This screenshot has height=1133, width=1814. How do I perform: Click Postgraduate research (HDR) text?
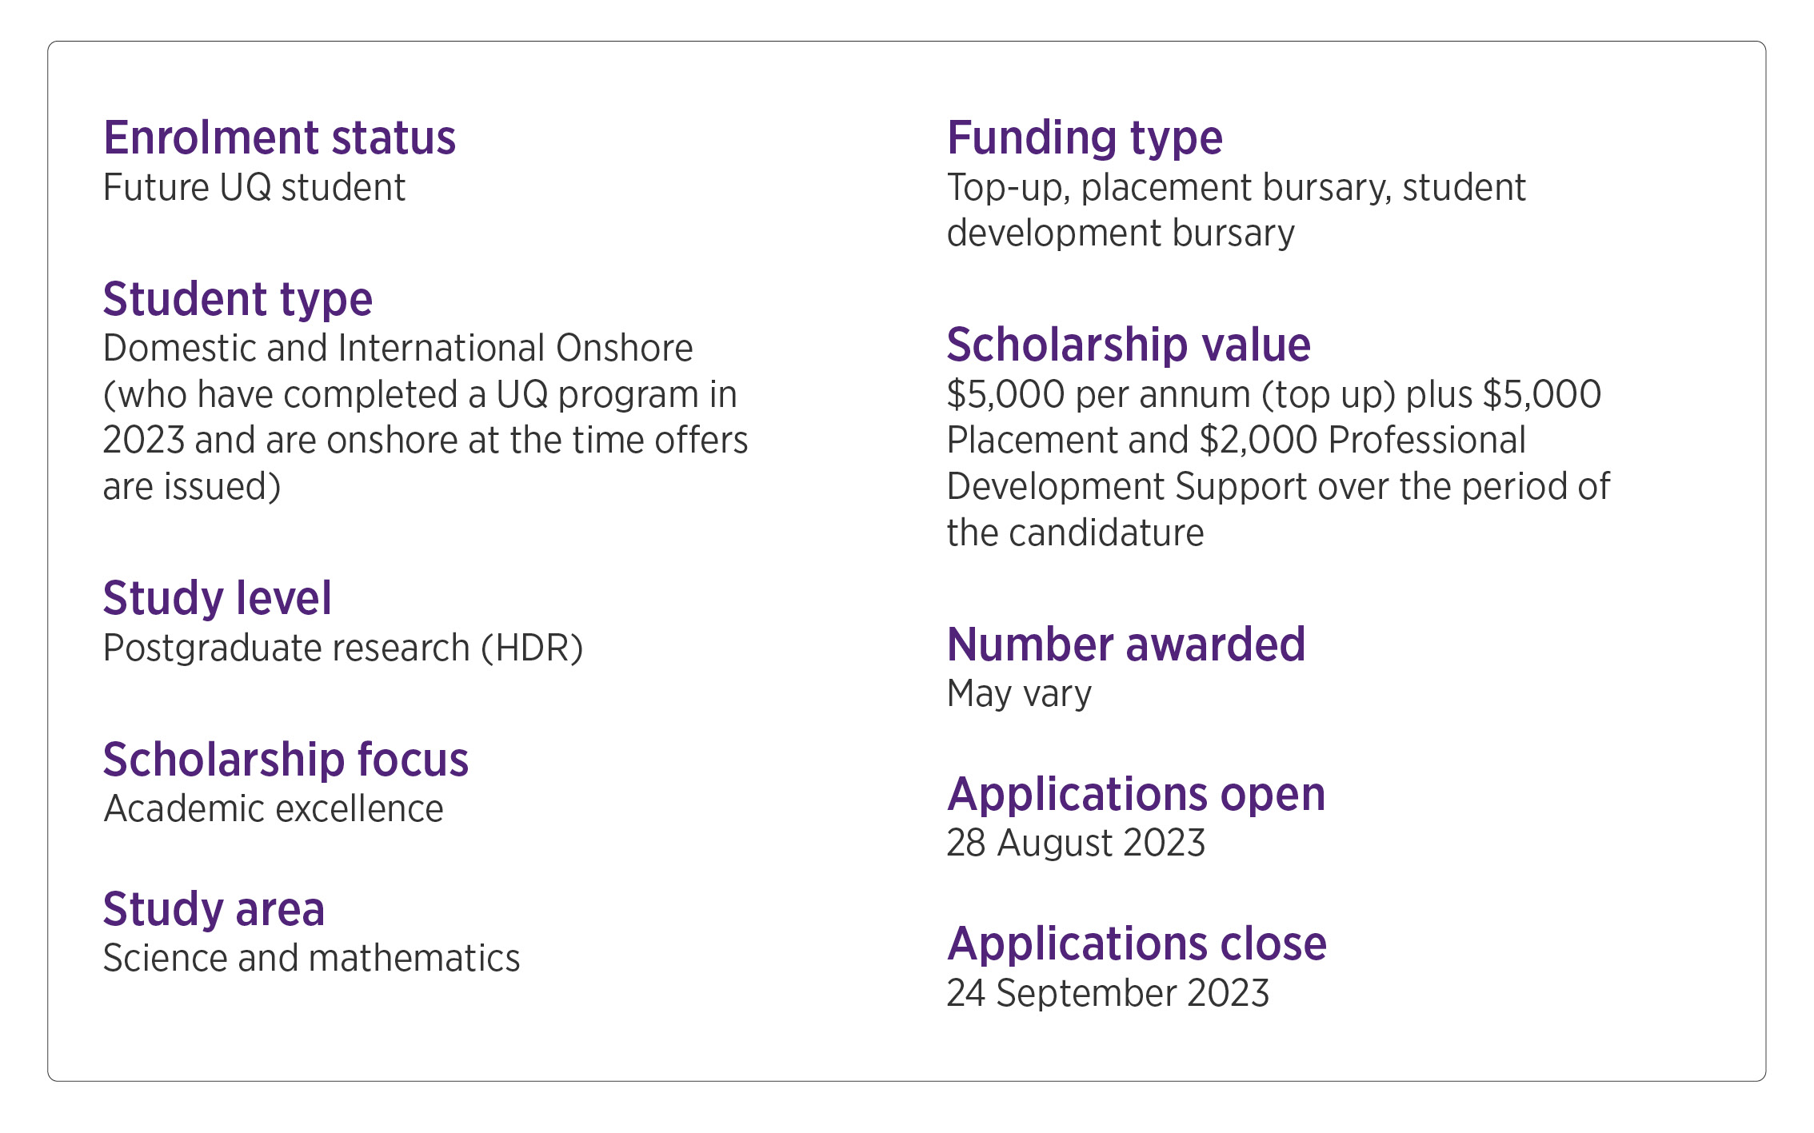click(343, 648)
